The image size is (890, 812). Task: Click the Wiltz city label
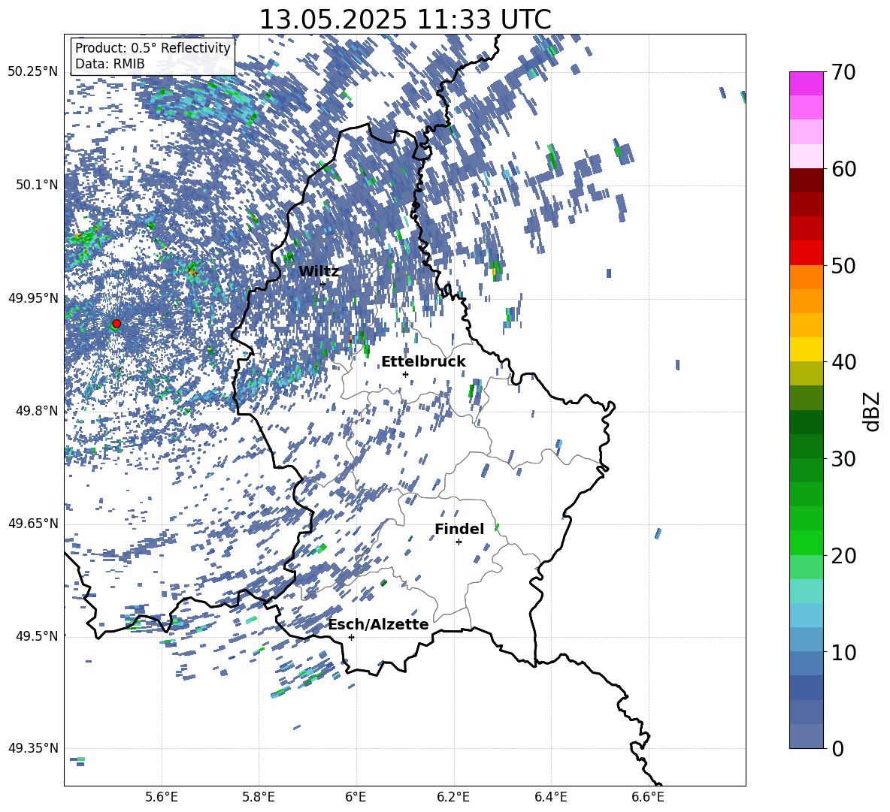pyautogui.click(x=319, y=271)
